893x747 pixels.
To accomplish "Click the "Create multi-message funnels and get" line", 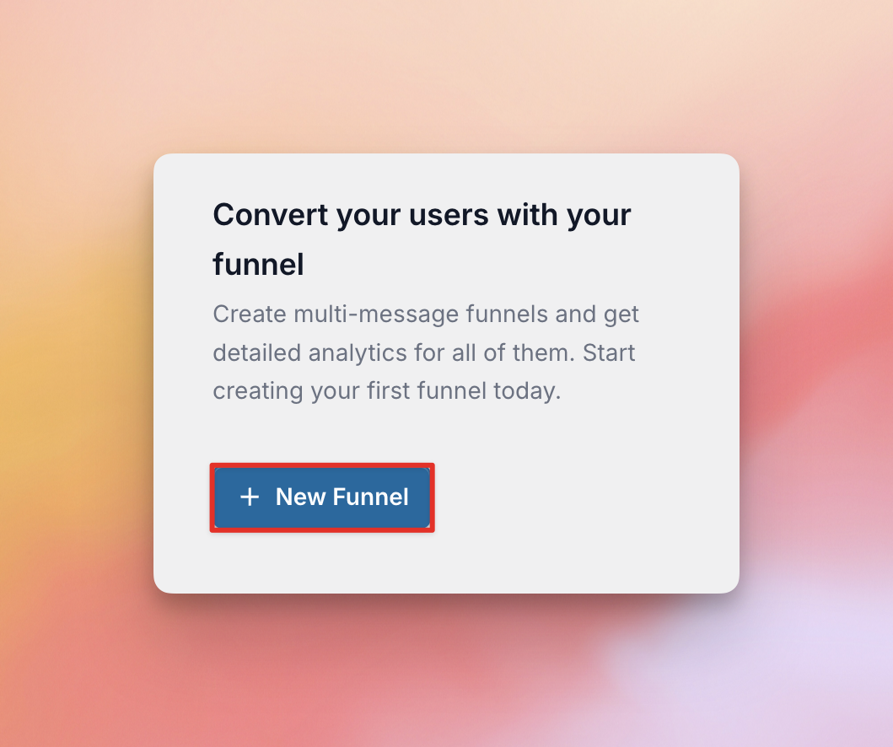I will [426, 314].
